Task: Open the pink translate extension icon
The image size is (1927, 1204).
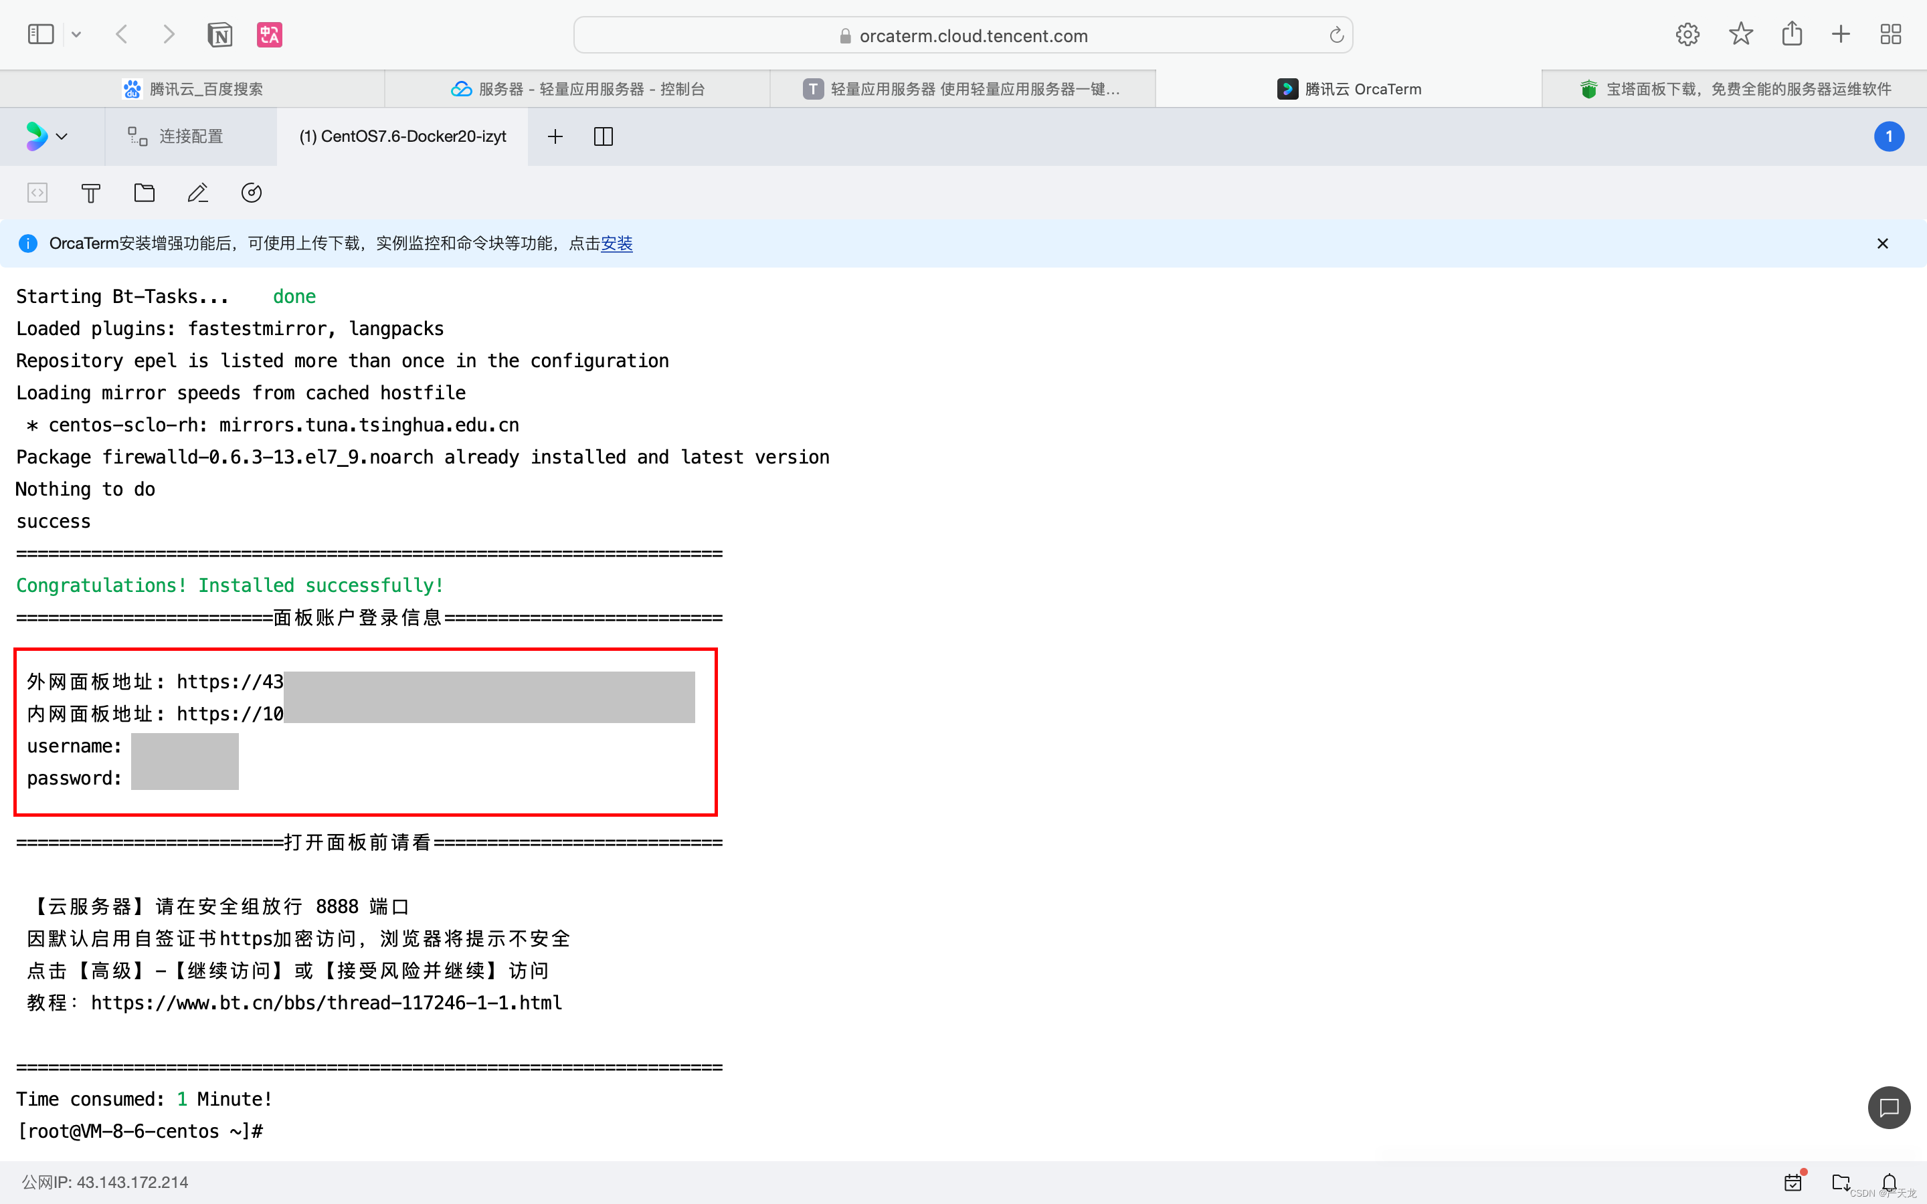Action: 269,34
